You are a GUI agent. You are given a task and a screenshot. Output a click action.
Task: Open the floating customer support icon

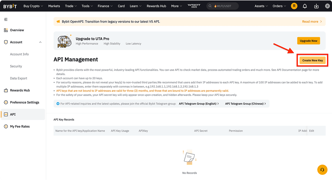[x=322, y=170]
